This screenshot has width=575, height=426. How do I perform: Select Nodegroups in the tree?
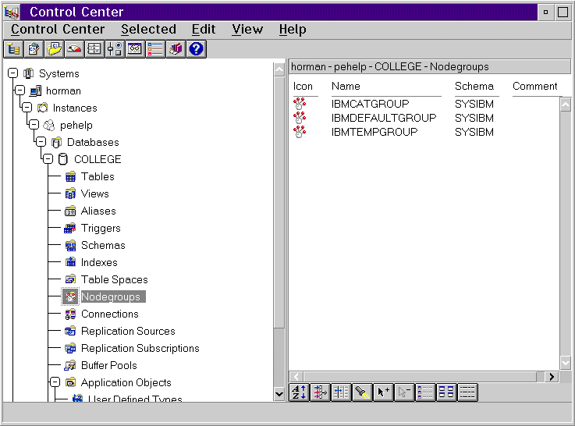point(111,296)
